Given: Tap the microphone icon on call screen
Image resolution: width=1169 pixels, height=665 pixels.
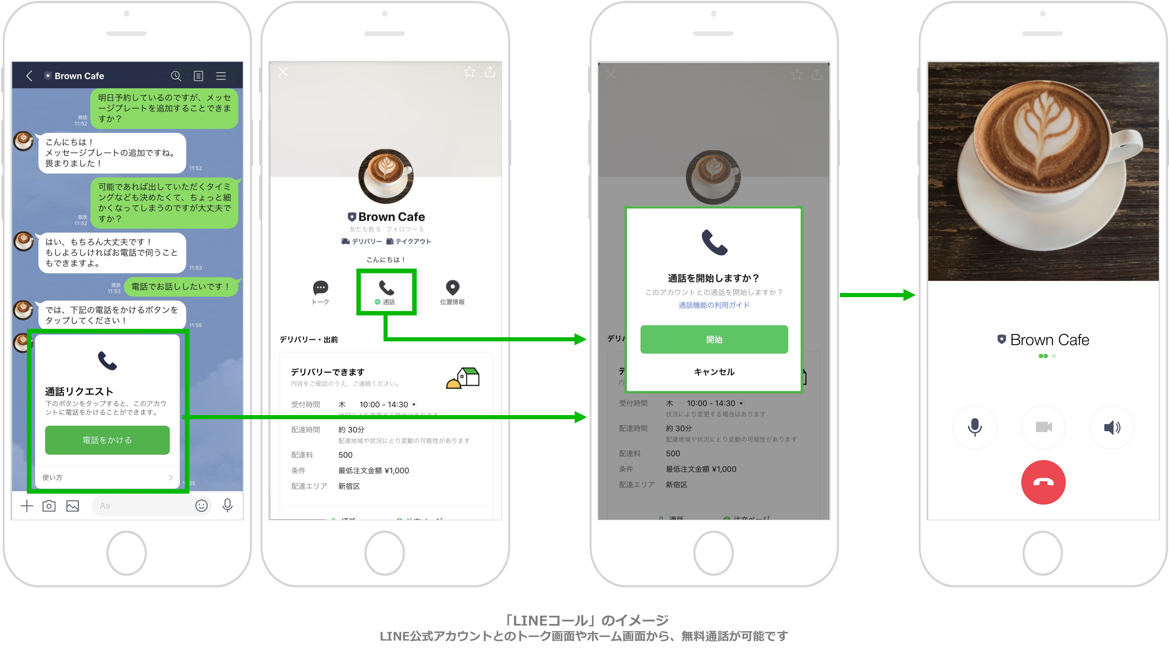Looking at the screenshot, I should [975, 427].
